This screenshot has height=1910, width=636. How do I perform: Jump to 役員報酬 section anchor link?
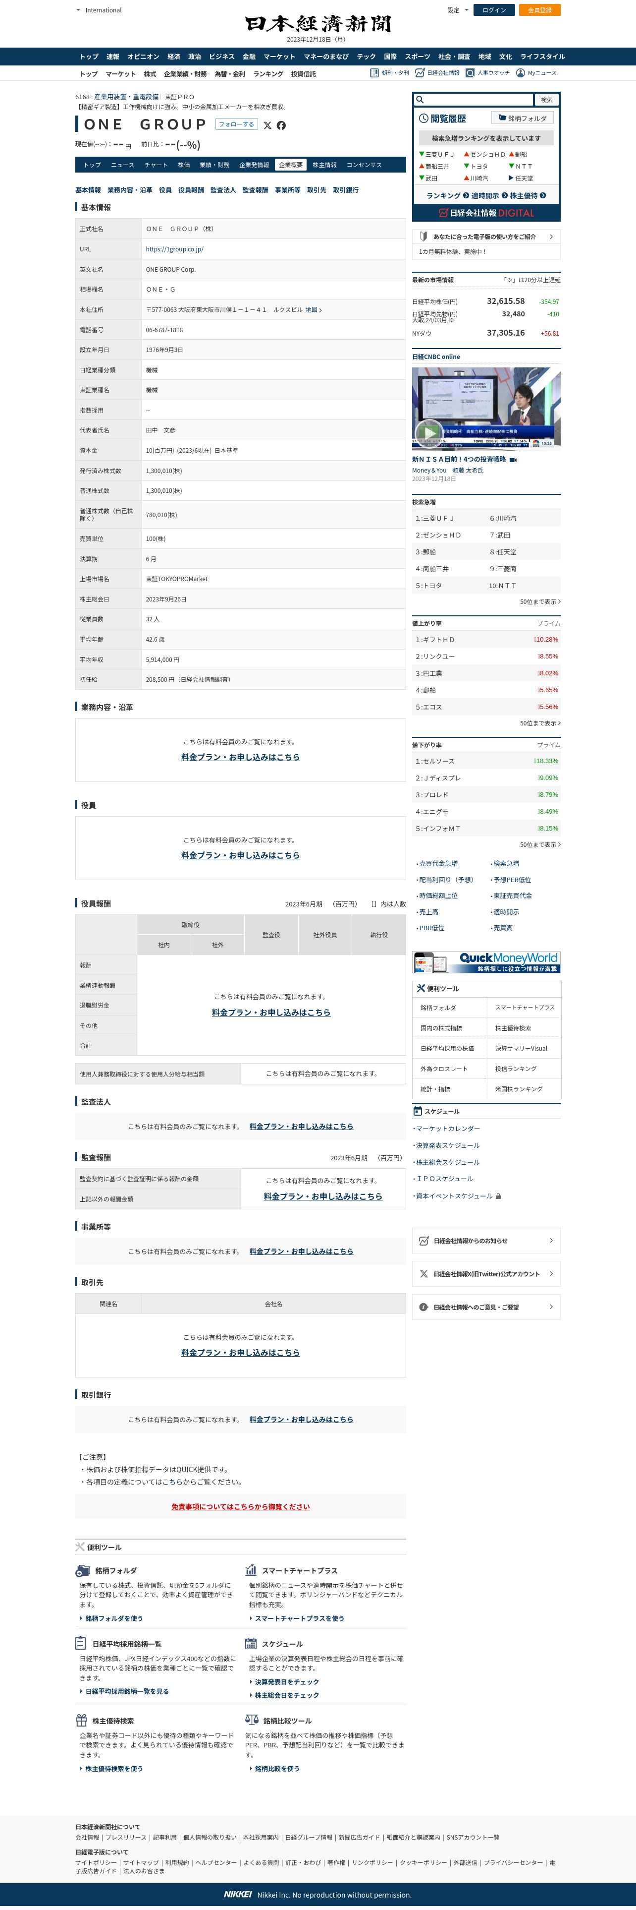191,190
